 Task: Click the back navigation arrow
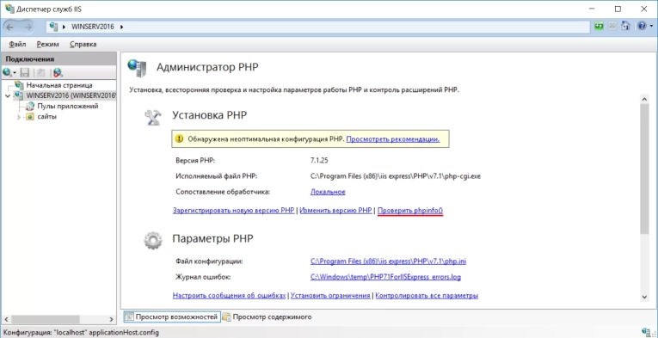point(10,27)
